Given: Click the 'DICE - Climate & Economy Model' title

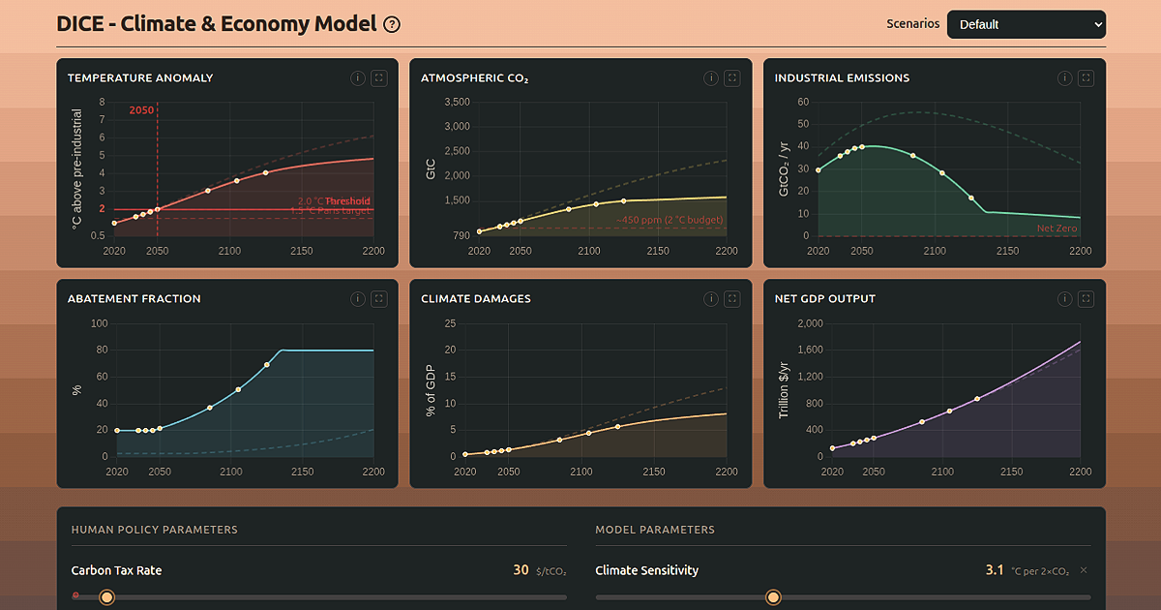Looking at the screenshot, I should [x=217, y=24].
